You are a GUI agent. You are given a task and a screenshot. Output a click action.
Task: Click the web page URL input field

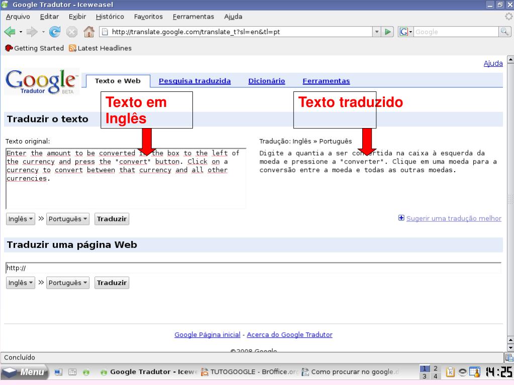pos(253,268)
